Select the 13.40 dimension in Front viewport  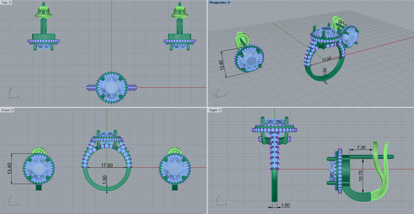(x=9, y=169)
